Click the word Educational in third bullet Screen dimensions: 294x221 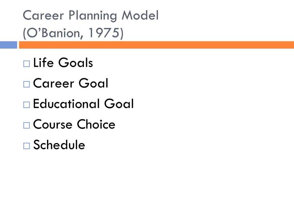(66, 104)
